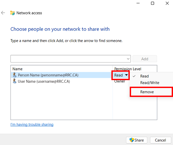Click the Share button
The height and width of the screenshot is (145, 173).
coord(137,140)
